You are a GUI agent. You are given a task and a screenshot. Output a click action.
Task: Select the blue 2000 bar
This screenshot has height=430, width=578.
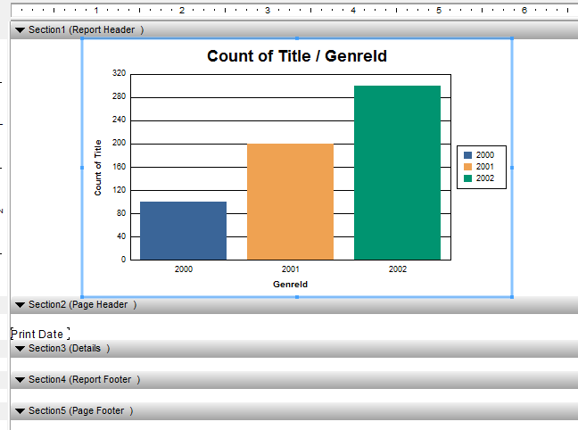click(183, 230)
